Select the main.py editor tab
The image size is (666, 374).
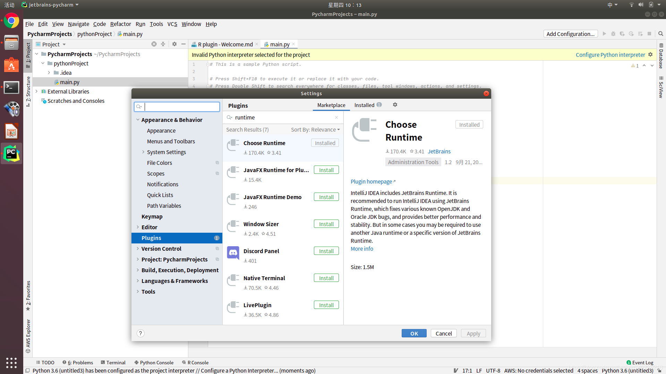[280, 44]
